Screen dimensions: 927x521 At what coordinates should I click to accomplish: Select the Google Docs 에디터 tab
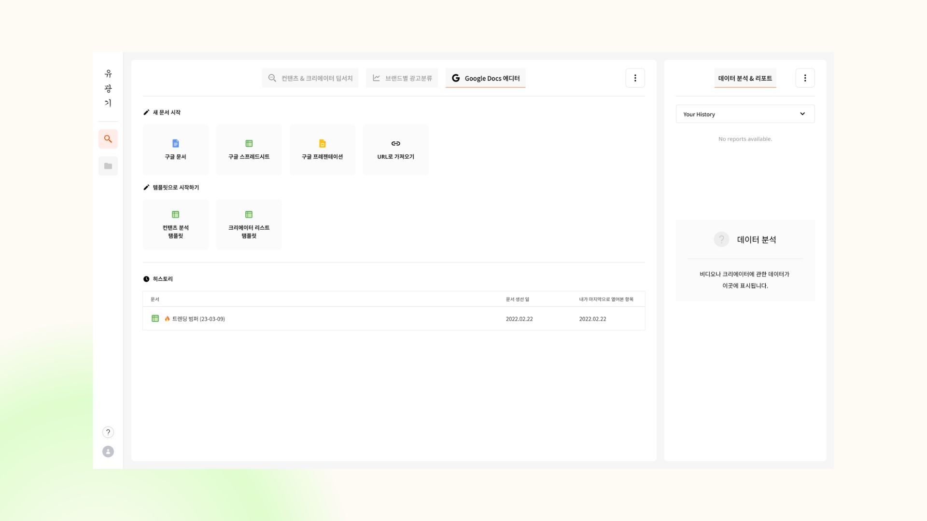(485, 78)
